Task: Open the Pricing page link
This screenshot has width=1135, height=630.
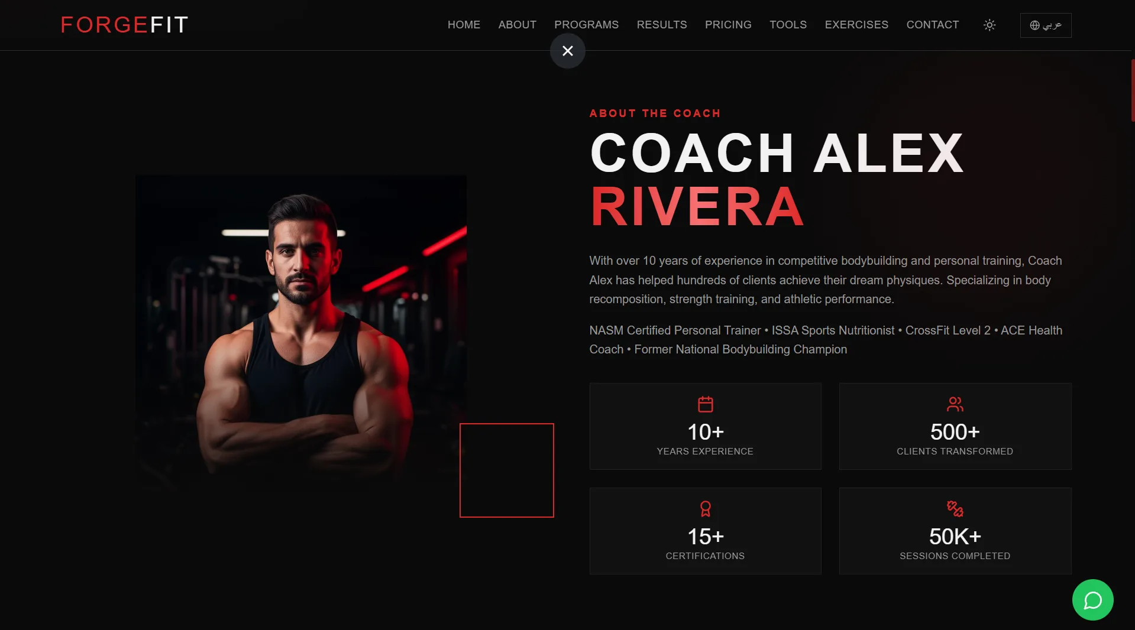Action: point(728,25)
